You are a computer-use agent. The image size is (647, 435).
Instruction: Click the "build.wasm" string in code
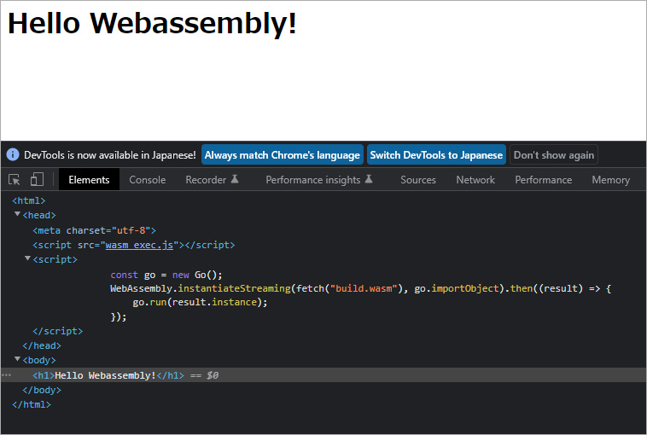(364, 288)
